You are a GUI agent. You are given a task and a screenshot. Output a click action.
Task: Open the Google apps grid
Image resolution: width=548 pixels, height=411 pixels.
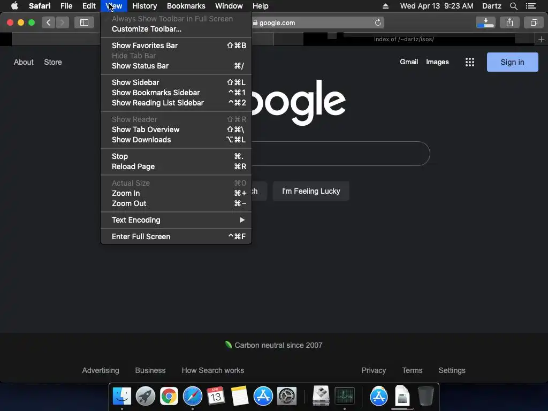coord(470,62)
